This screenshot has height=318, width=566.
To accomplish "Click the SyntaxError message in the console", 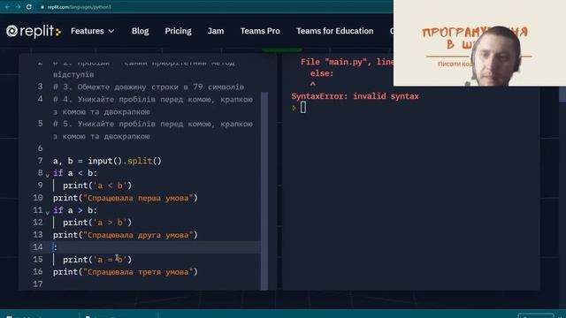I will click(355, 96).
